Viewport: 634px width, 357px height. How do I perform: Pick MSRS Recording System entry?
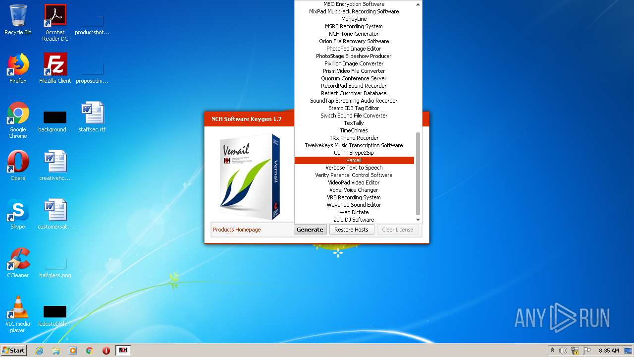[x=354, y=26]
